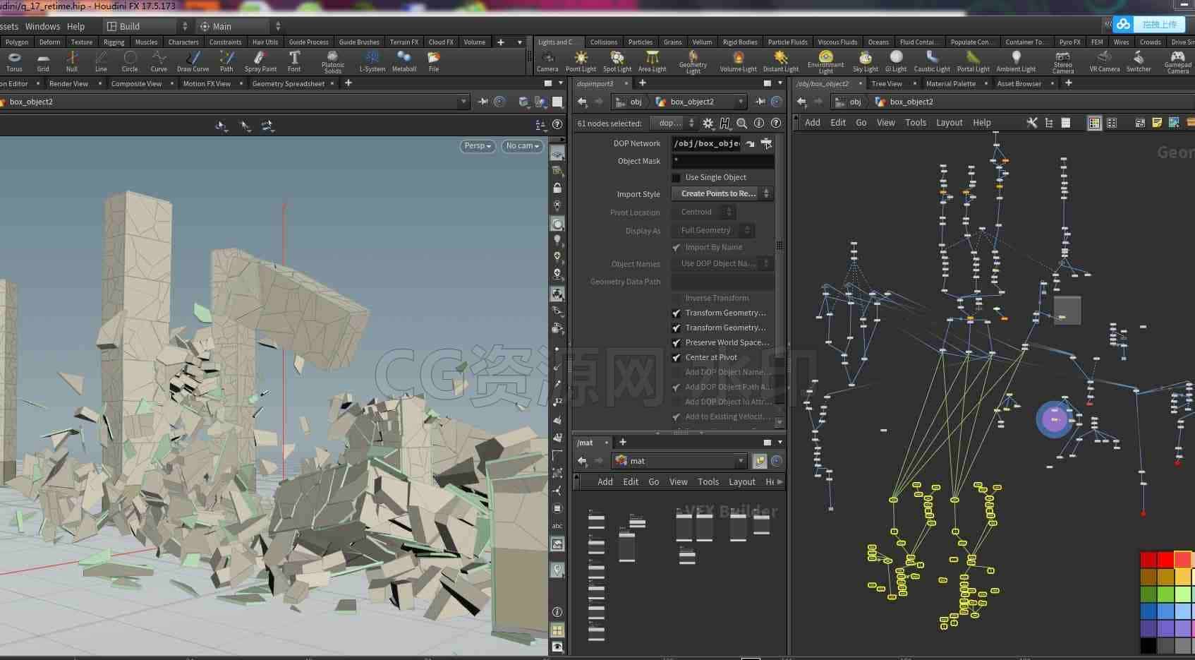Add a Camera from the shelf
This screenshot has width=1195, height=660.
tap(547, 61)
